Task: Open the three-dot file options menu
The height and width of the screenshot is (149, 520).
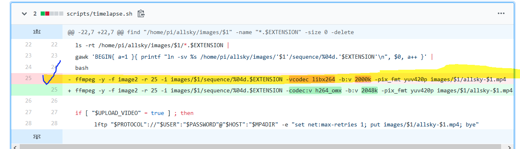Action: [501, 14]
